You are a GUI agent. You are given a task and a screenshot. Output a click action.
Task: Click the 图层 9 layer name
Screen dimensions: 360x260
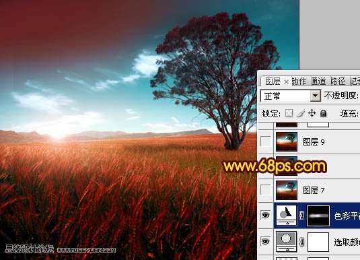click(314, 142)
